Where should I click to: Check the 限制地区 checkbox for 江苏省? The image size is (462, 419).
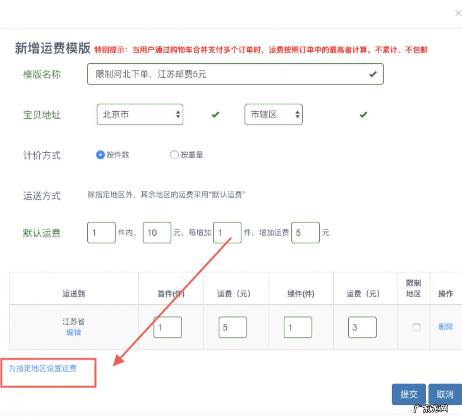[416, 327]
